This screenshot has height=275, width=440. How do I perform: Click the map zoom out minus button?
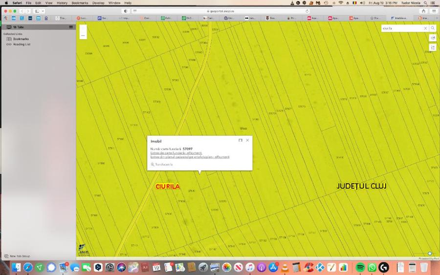(x=83, y=36)
